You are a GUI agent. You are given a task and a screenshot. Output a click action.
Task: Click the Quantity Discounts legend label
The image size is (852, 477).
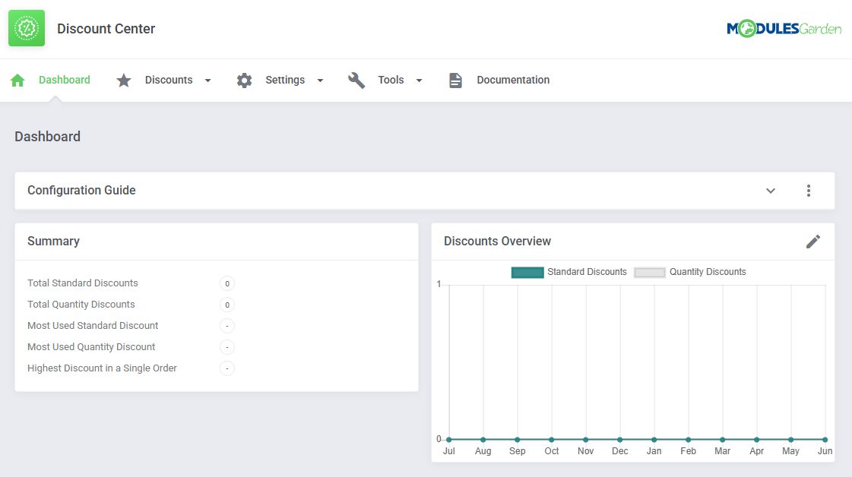click(x=708, y=272)
